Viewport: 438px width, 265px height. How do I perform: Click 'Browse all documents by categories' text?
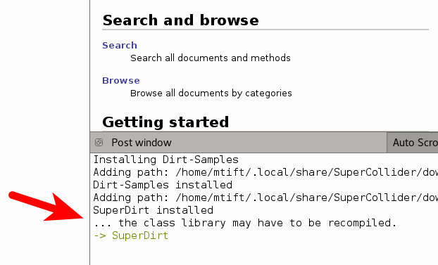coord(211,93)
